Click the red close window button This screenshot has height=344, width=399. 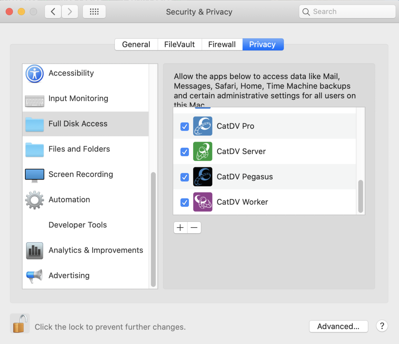click(x=9, y=11)
